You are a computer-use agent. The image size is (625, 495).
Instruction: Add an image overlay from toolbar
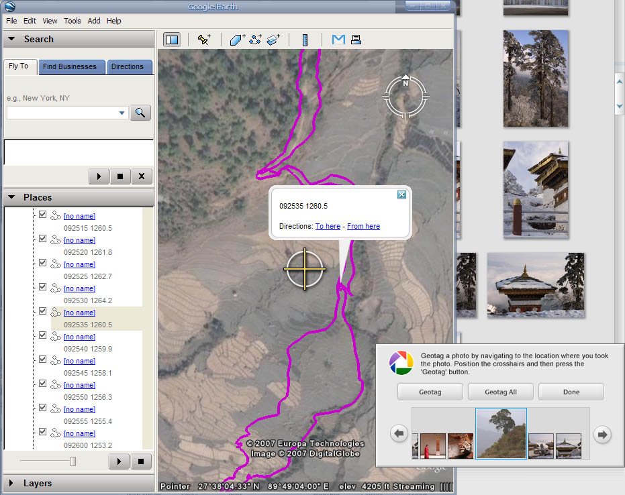coord(273,40)
